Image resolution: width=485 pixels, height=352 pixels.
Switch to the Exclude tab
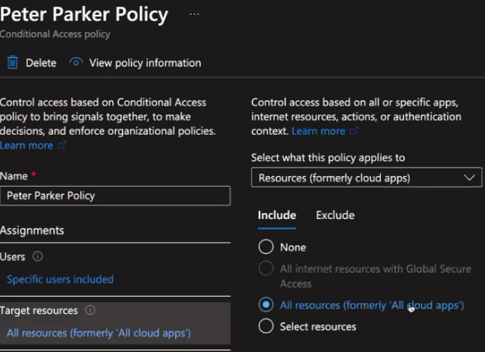pos(335,216)
